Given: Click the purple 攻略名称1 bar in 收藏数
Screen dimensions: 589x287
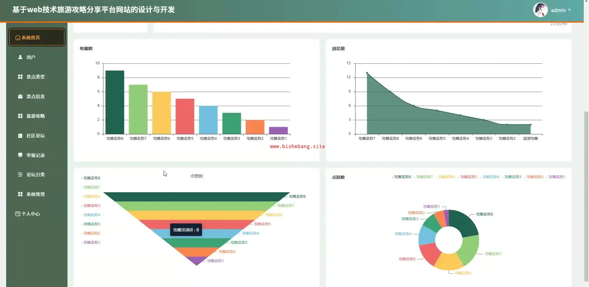Looking at the screenshot, I should click(x=278, y=130).
